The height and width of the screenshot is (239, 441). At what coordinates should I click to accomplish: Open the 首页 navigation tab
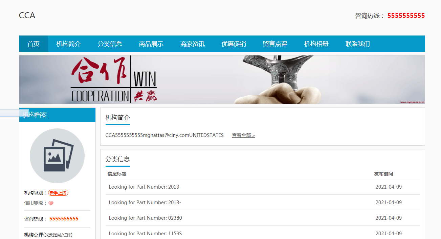click(x=34, y=44)
